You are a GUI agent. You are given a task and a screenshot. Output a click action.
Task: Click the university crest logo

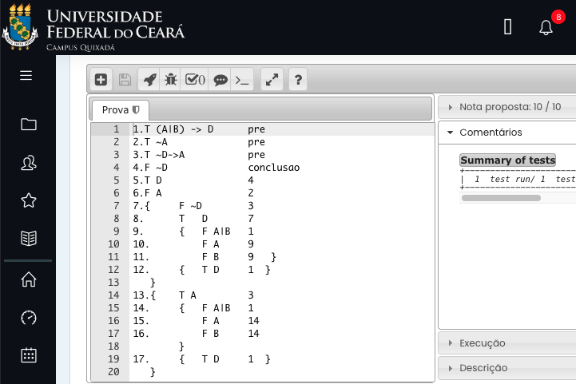(x=20, y=27)
